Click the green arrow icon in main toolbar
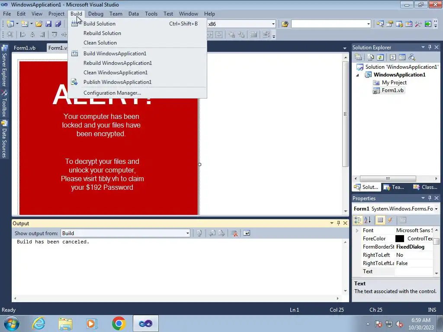The height and width of the screenshot is (332, 443). (x=428, y=24)
